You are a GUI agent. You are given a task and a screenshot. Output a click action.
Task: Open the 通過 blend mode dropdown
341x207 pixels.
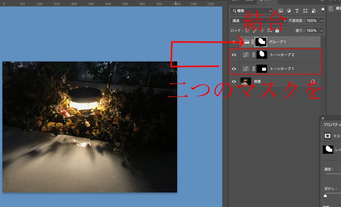point(258,21)
